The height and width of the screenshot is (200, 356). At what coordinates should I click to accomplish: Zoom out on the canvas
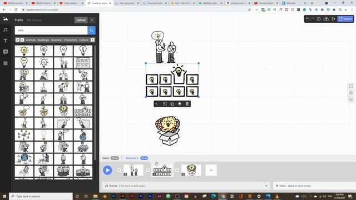pyautogui.click(x=351, y=99)
